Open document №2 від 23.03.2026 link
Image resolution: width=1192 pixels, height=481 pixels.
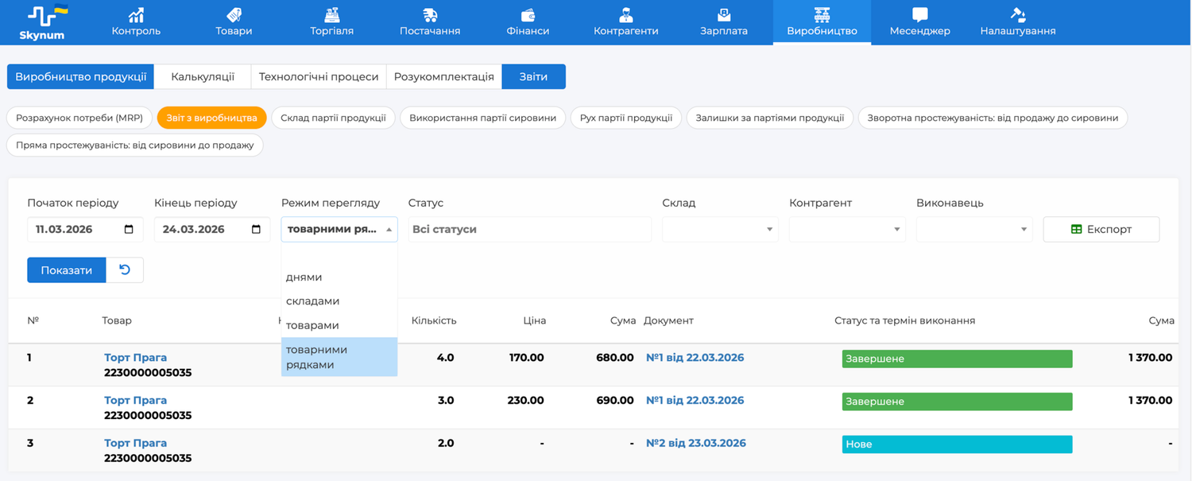pos(696,444)
